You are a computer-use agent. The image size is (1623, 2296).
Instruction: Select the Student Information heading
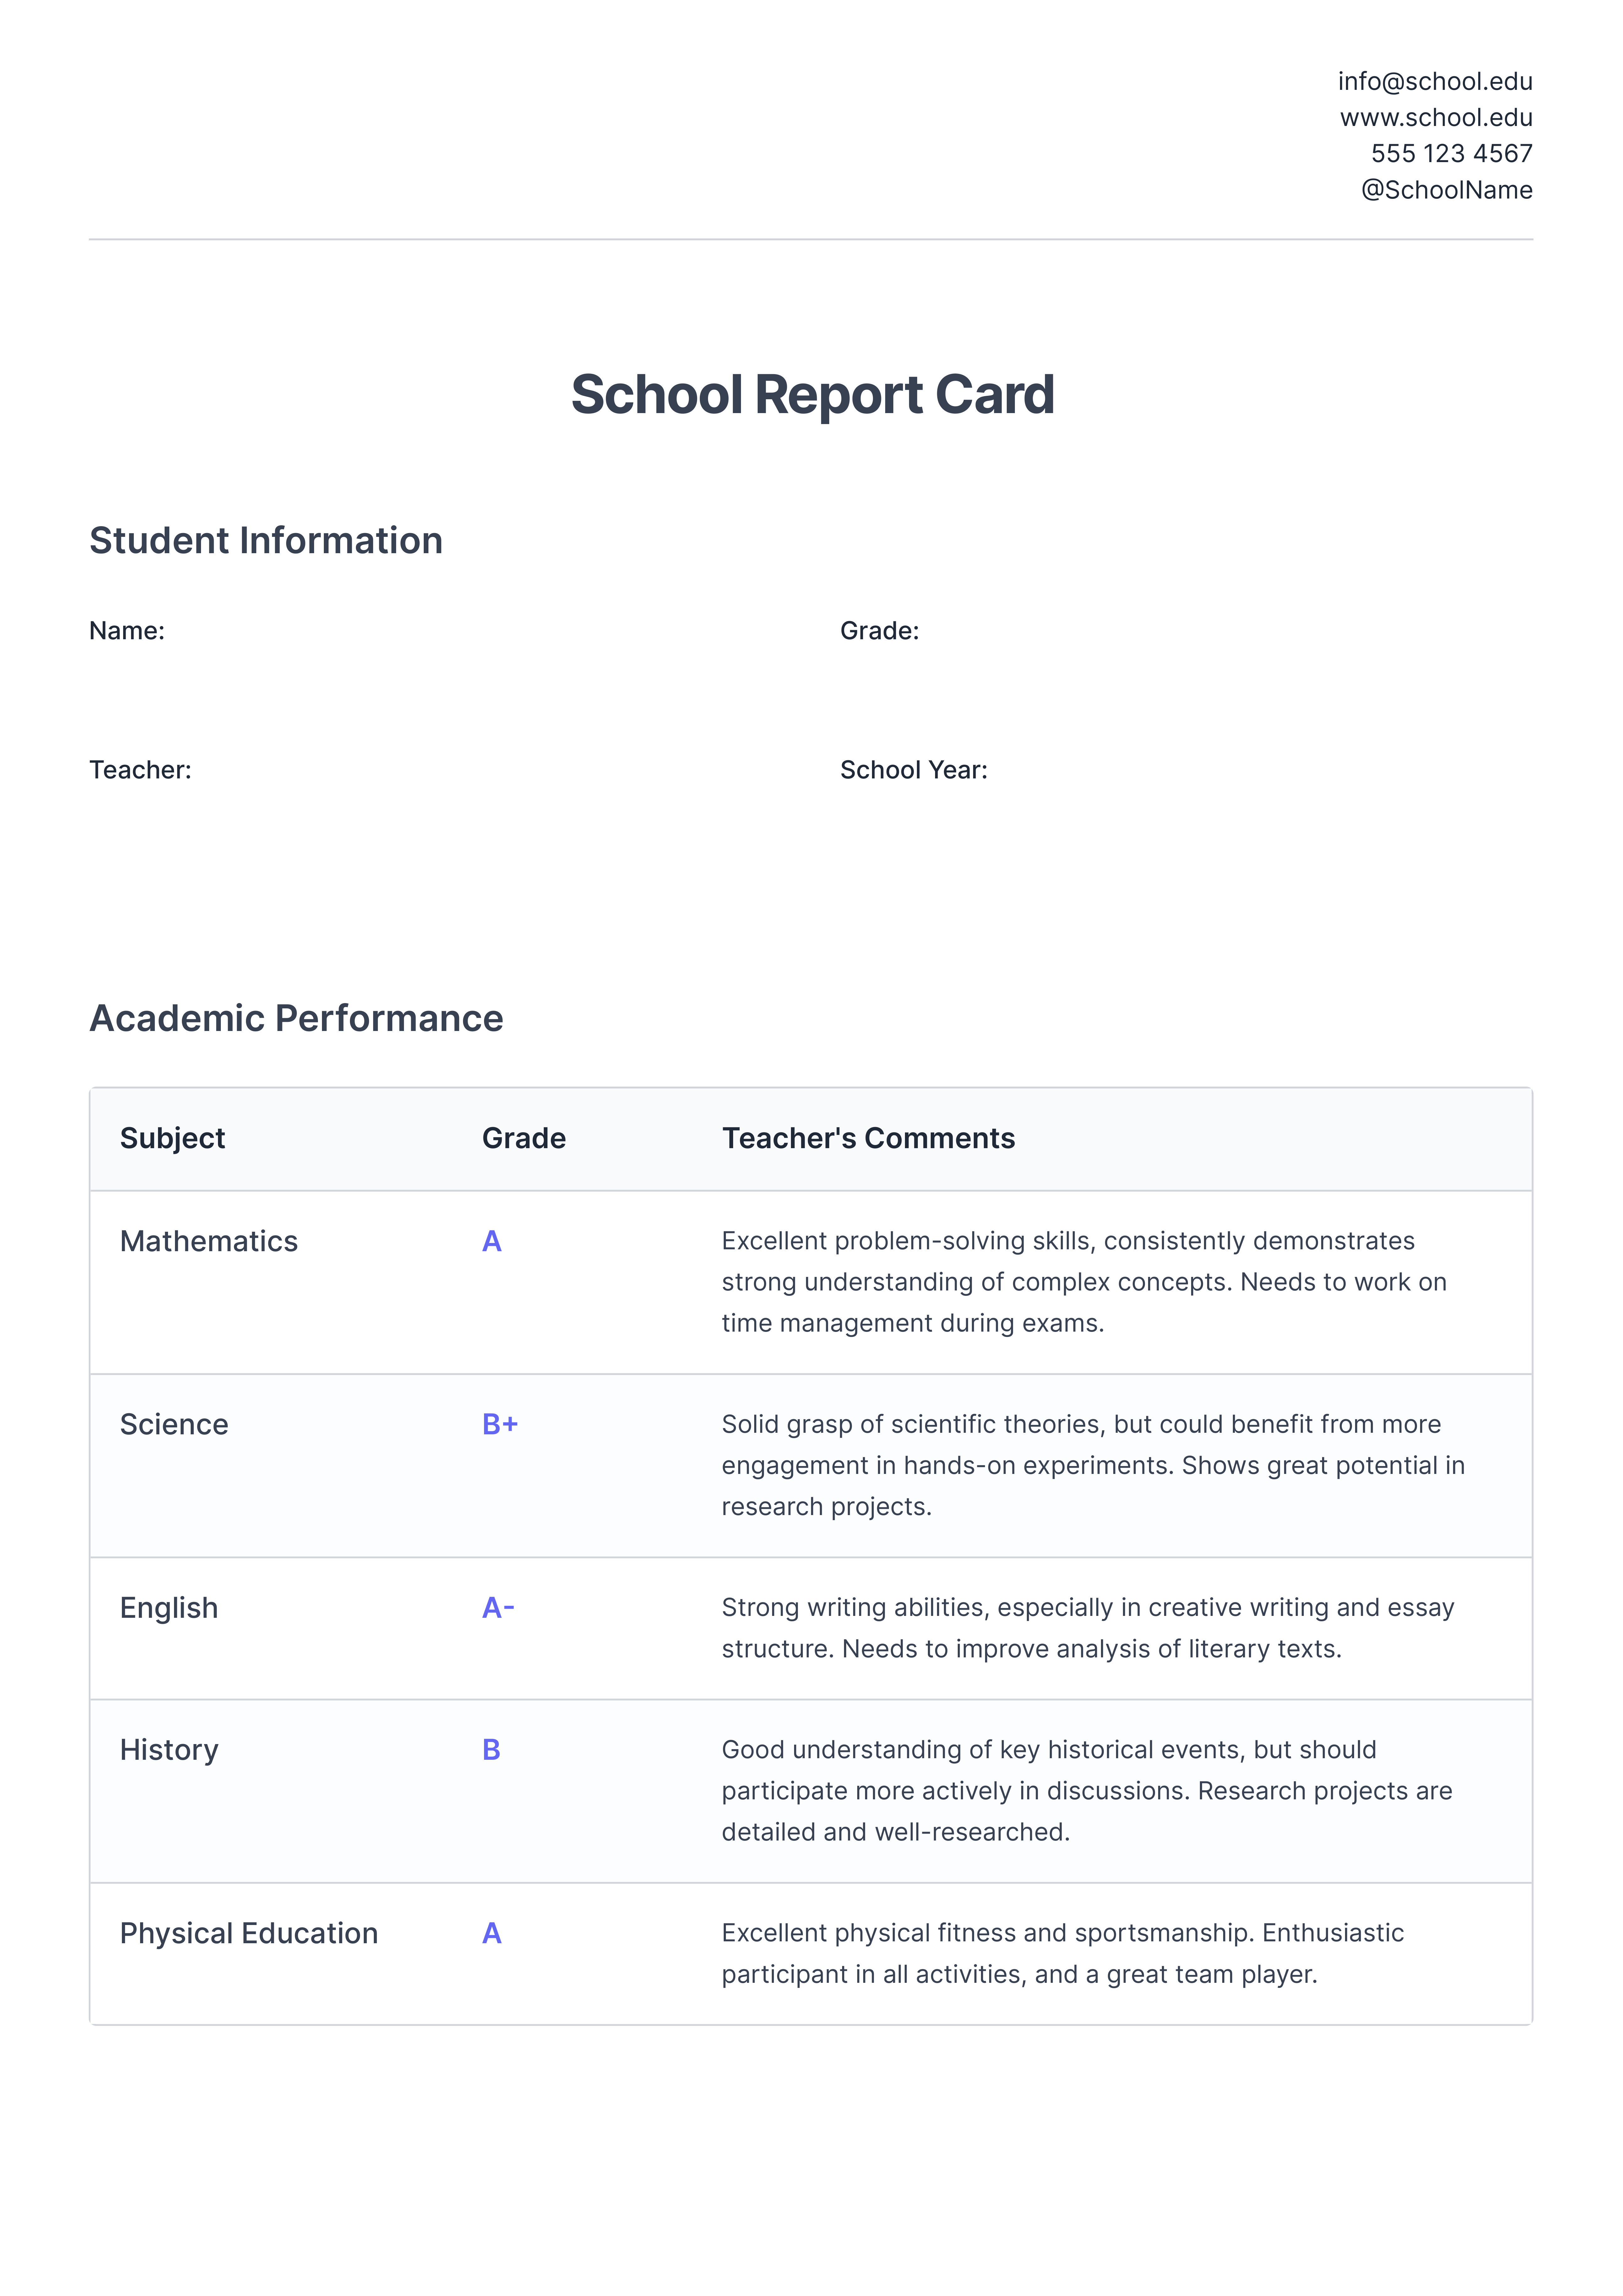(x=266, y=541)
